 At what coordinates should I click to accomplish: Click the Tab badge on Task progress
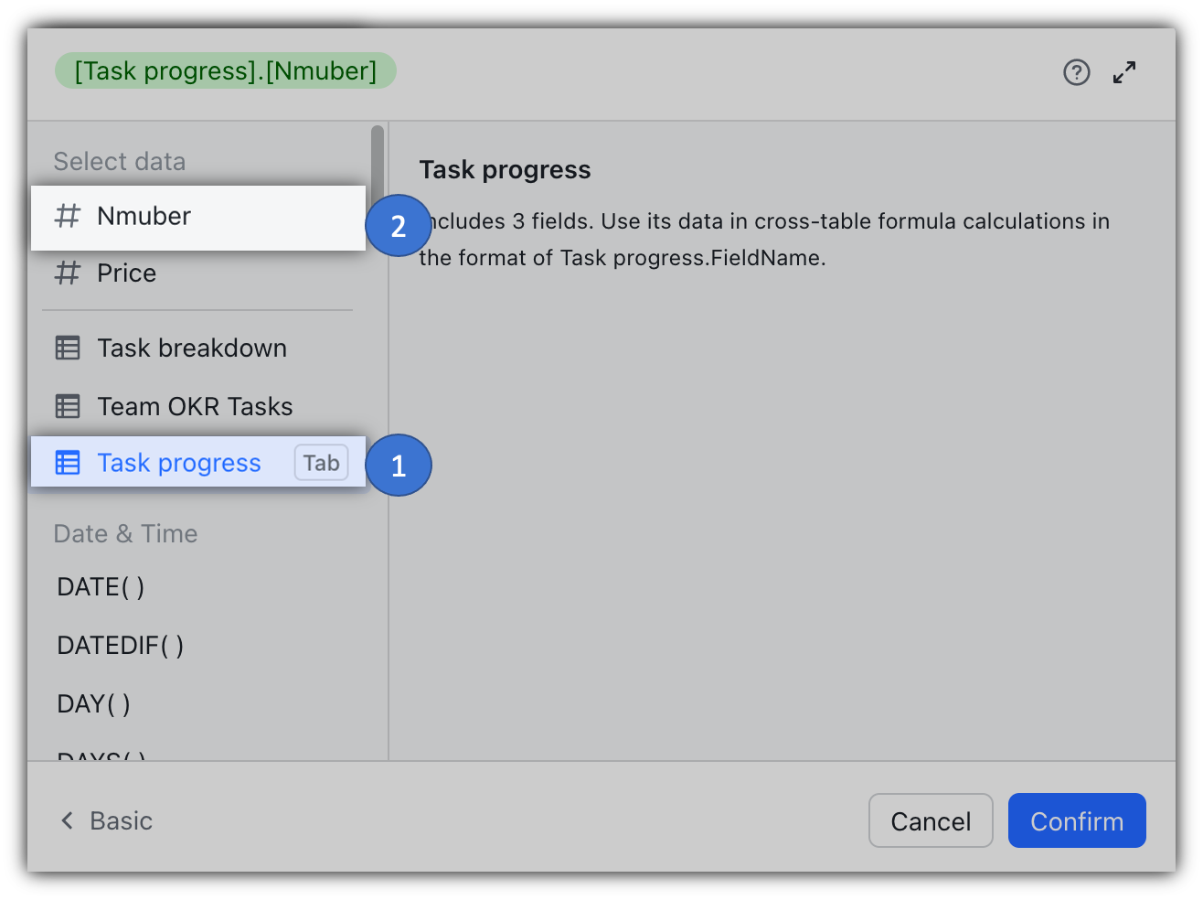click(x=321, y=463)
